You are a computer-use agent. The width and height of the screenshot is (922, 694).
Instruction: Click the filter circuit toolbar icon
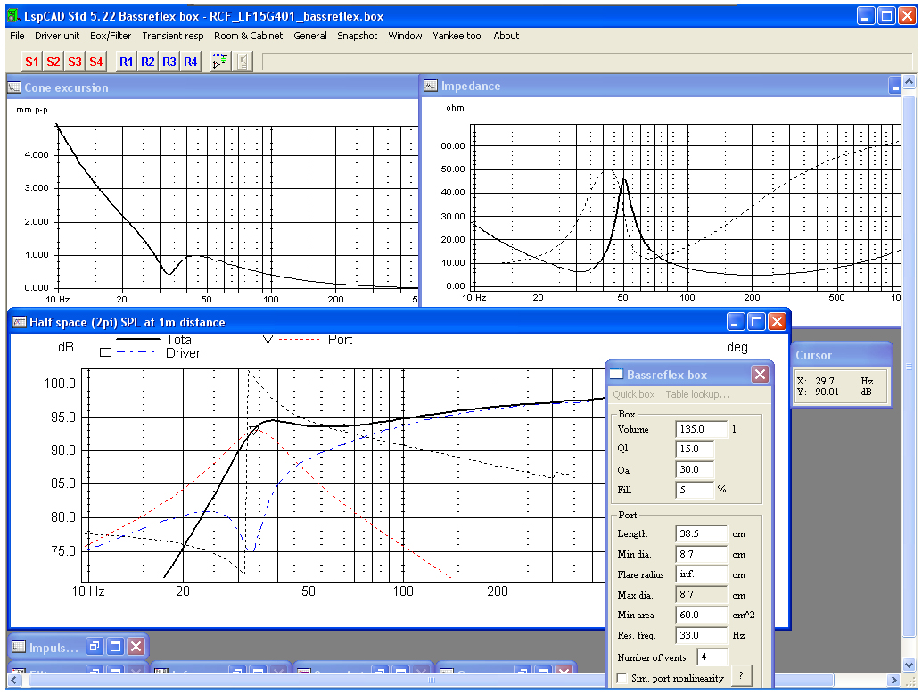(220, 62)
